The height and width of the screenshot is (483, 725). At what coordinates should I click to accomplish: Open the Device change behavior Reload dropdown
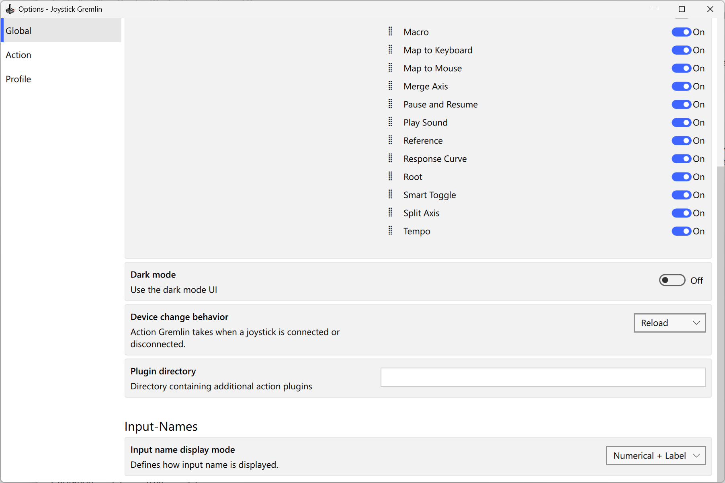pyautogui.click(x=670, y=323)
